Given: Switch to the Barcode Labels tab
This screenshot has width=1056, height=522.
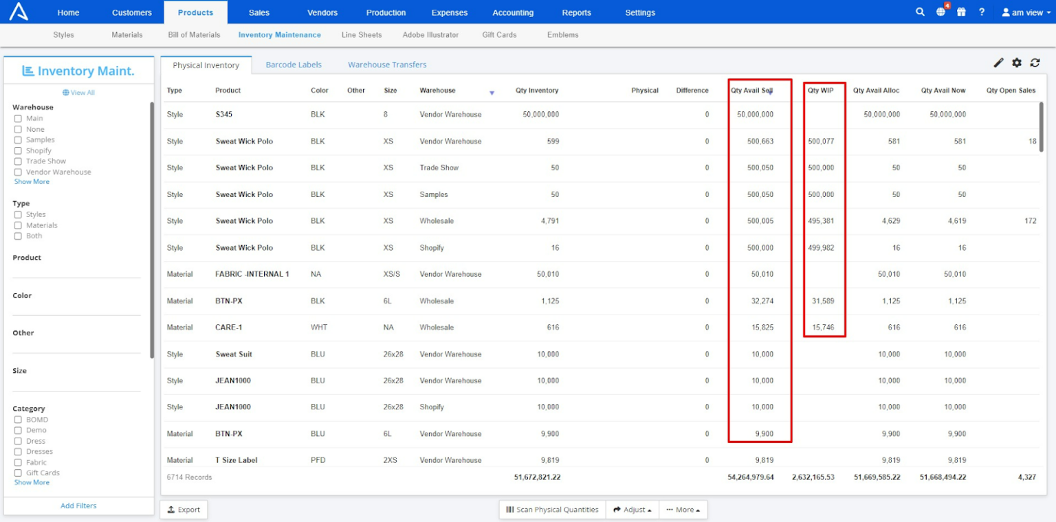Looking at the screenshot, I should (x=294, y=65).
